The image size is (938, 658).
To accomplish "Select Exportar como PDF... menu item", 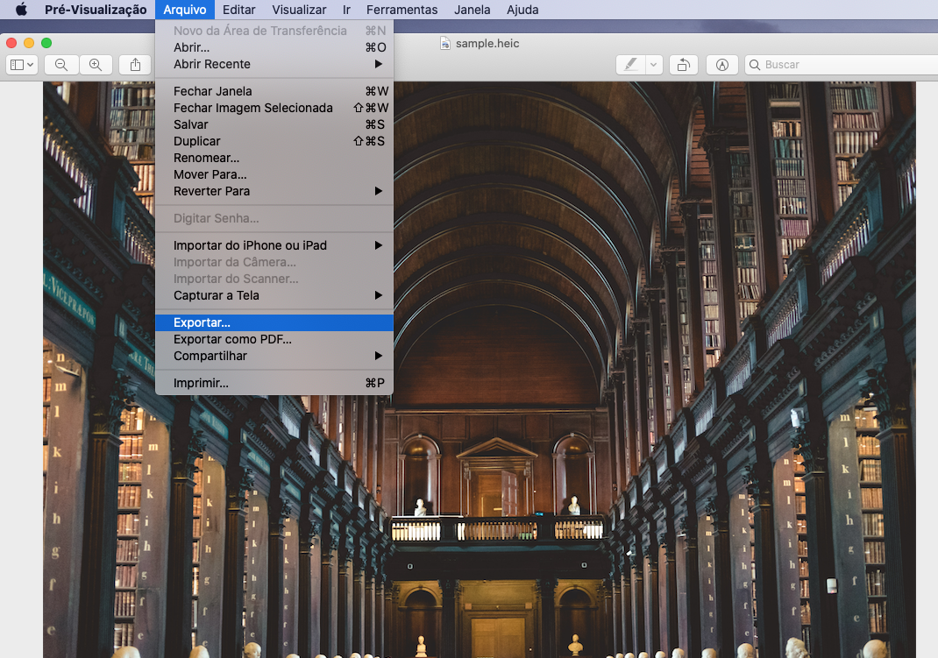I will click(x=232, y=339).
